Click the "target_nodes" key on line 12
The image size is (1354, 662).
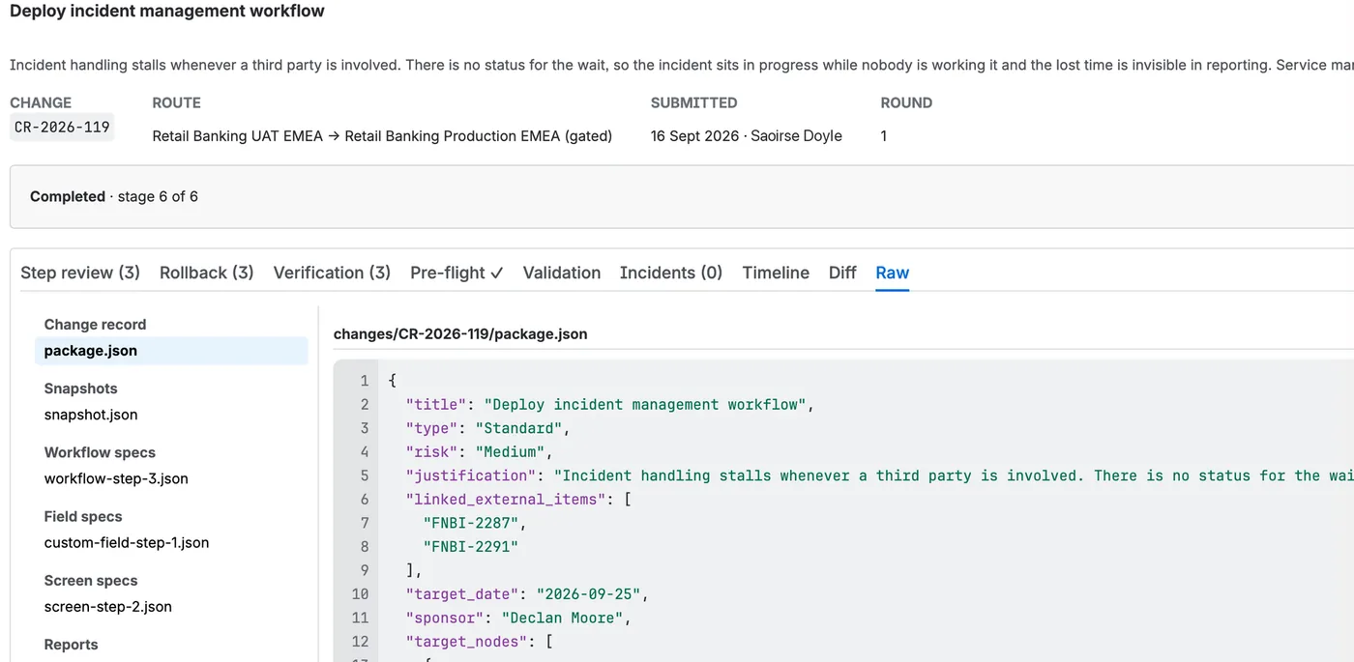(466, 641)
